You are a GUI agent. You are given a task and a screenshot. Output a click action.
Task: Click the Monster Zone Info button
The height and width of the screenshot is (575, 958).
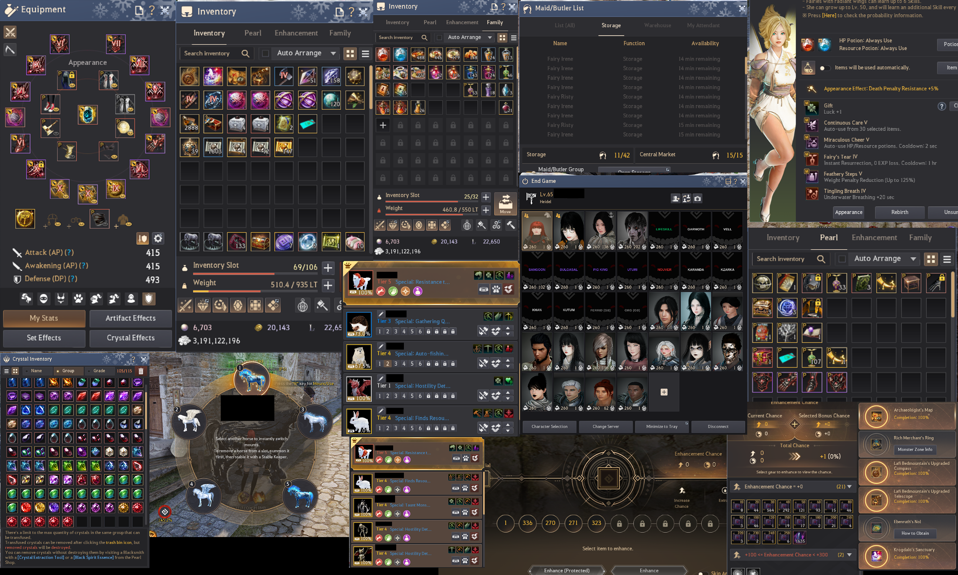[915, 450]
